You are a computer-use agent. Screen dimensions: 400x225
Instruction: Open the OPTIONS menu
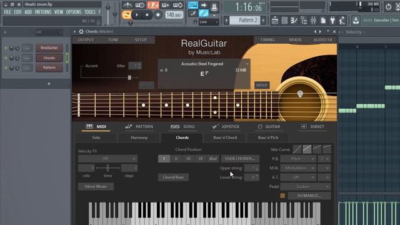[74, 12]
